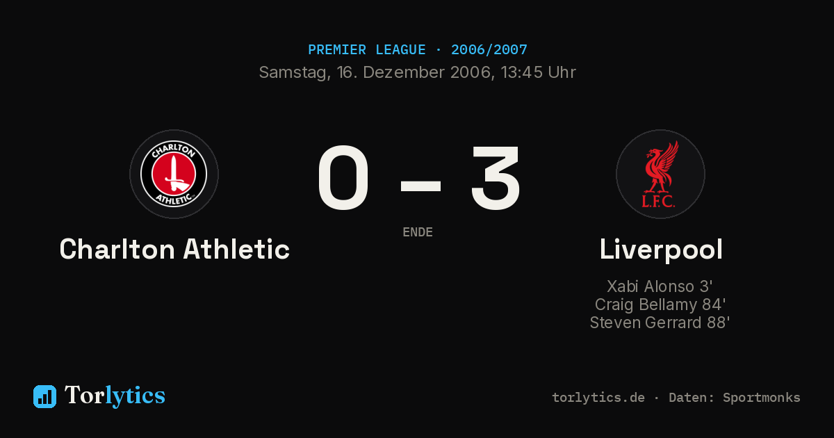Open the Torlytics brand wordmark

[115, 396]
